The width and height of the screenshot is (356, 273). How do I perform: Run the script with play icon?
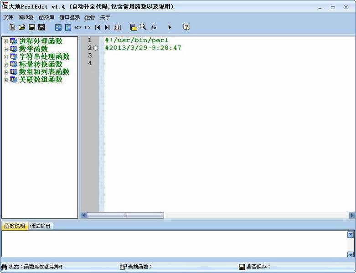click(x=170, y=27)
